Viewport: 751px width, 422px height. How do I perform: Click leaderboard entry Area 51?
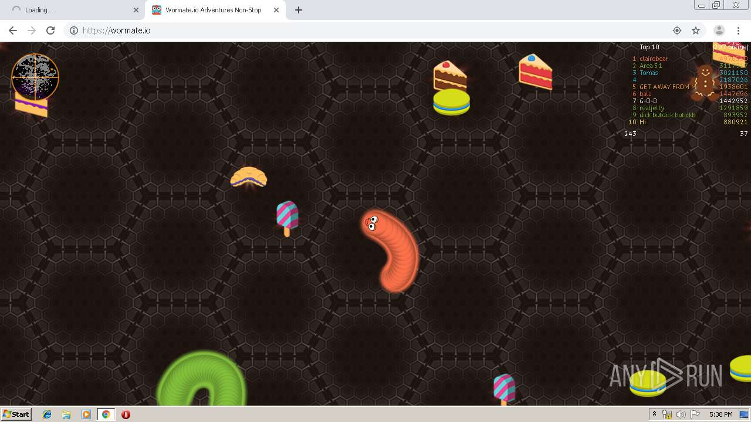[x=651, y=66]
